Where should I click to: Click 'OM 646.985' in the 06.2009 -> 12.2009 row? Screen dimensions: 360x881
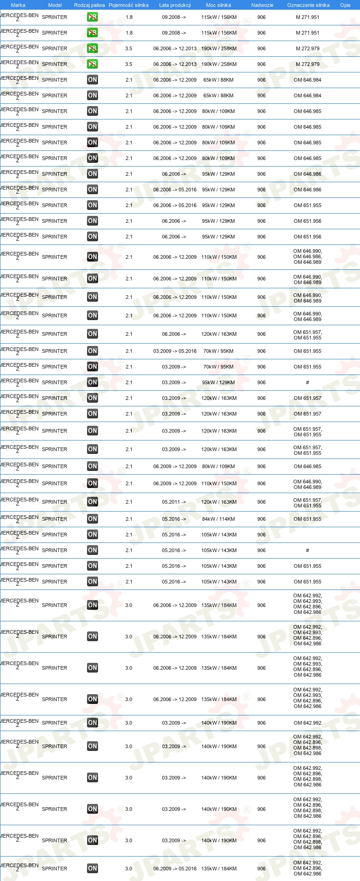tap(308, 466)
